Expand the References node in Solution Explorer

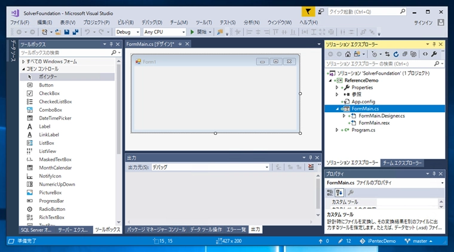click(x=337, y=94)
